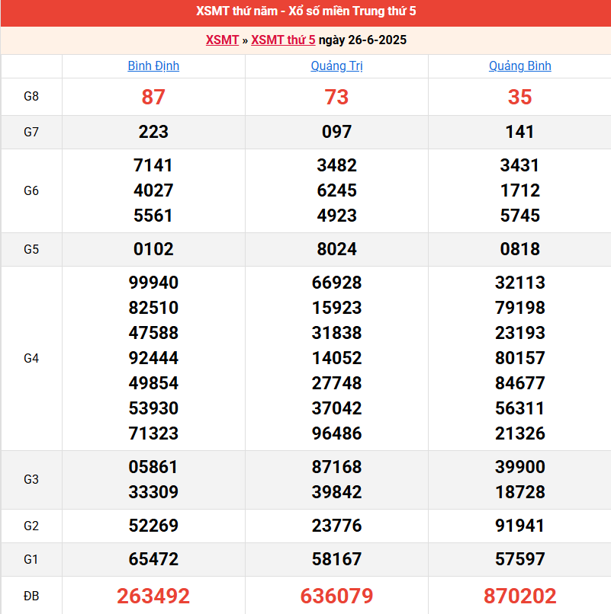
Task: Click the G8 result 87
Action: [x=153, y=97]
